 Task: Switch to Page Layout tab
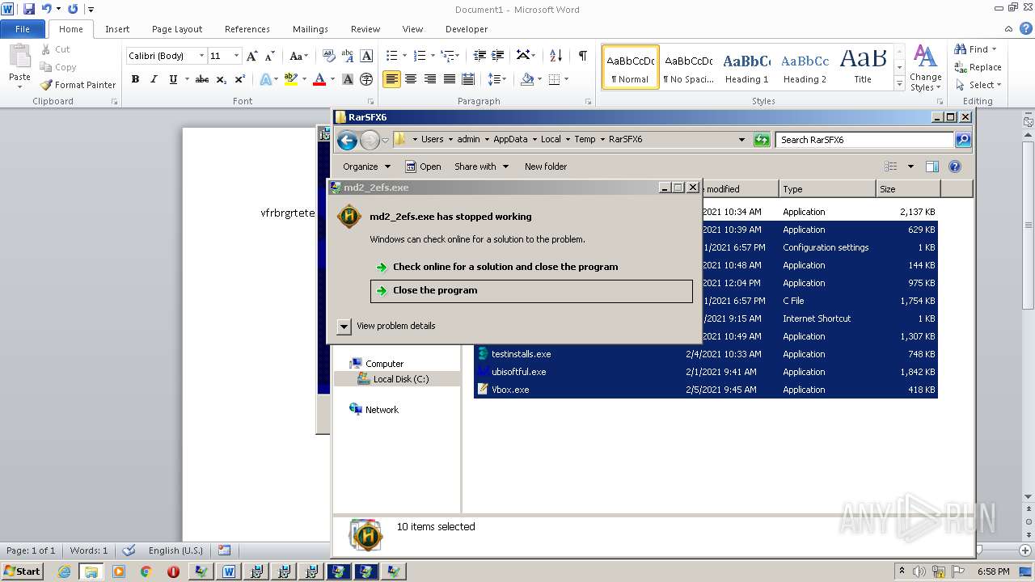tap(177, 29)
